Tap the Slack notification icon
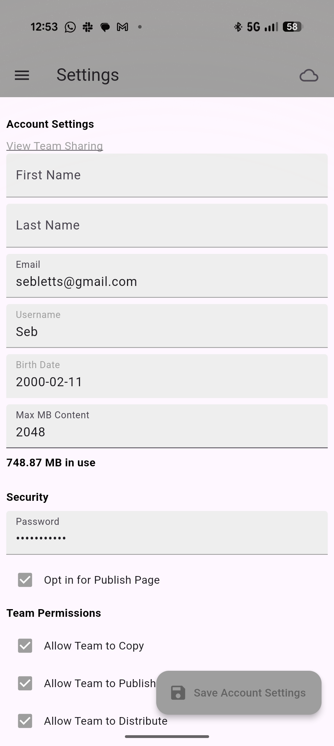The height and width of the screenshot is (746, 334). tap(88, 27)
